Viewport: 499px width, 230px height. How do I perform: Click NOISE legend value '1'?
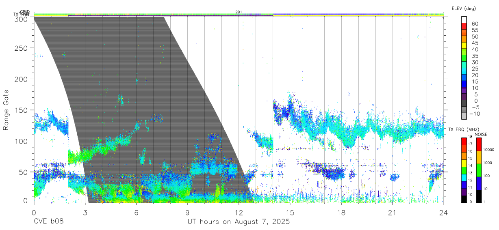tap(483, 202)
